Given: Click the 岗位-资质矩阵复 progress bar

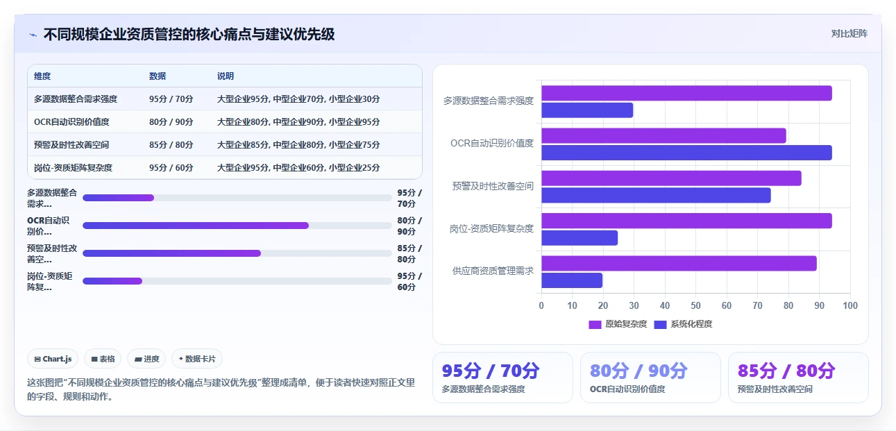Looking at the screenshot, I should pyautogui.click(x=237, y=281).
